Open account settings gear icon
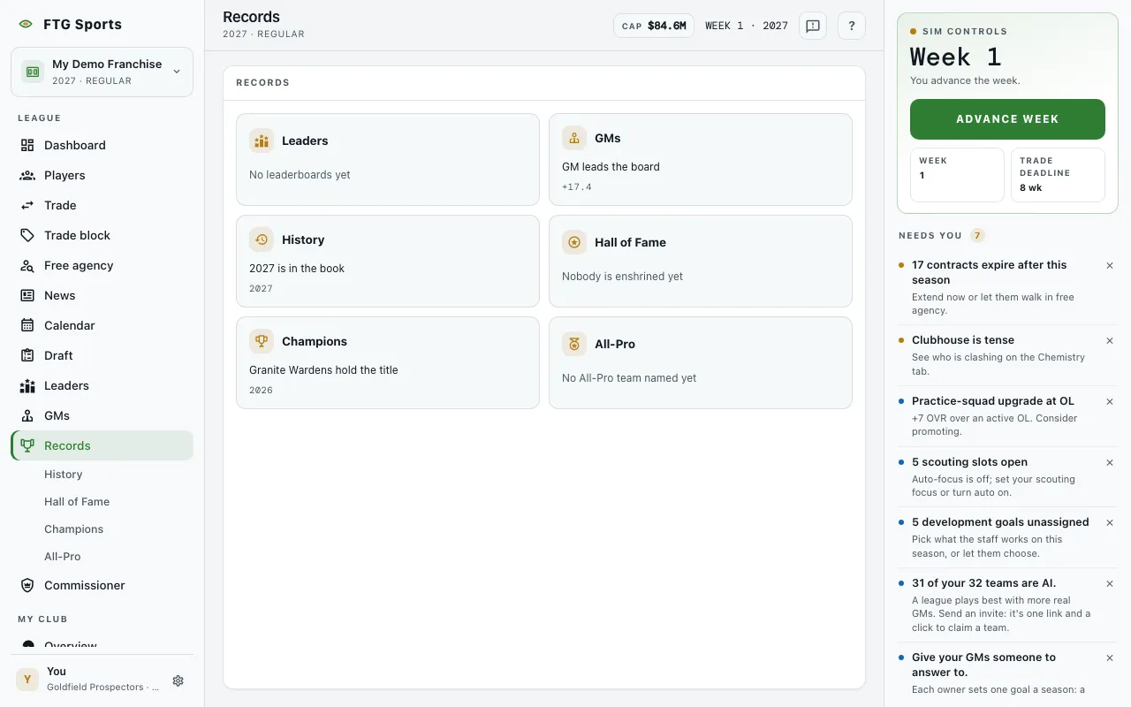The image size is (1131, 707). [x=178, y=680]
